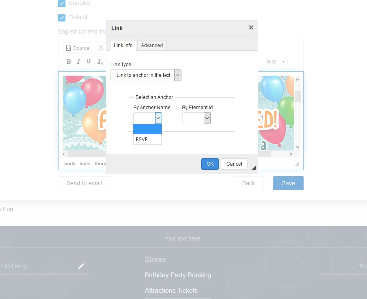Click the Remove Format icon

click(100, 62)
